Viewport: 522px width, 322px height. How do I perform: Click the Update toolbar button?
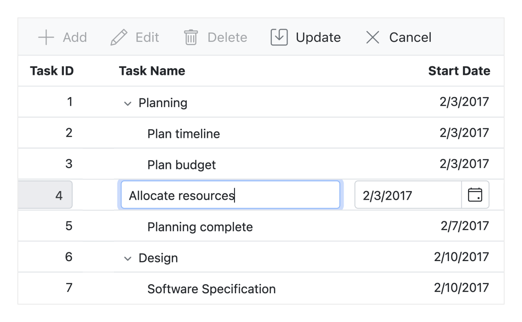(305, 37)
